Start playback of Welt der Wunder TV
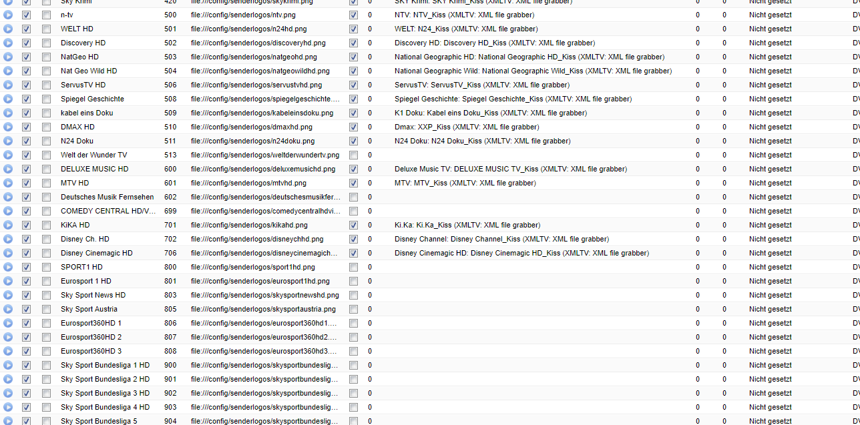Image resolution: width=860 pixels, height=425 pixels. (x=8, y=155)
